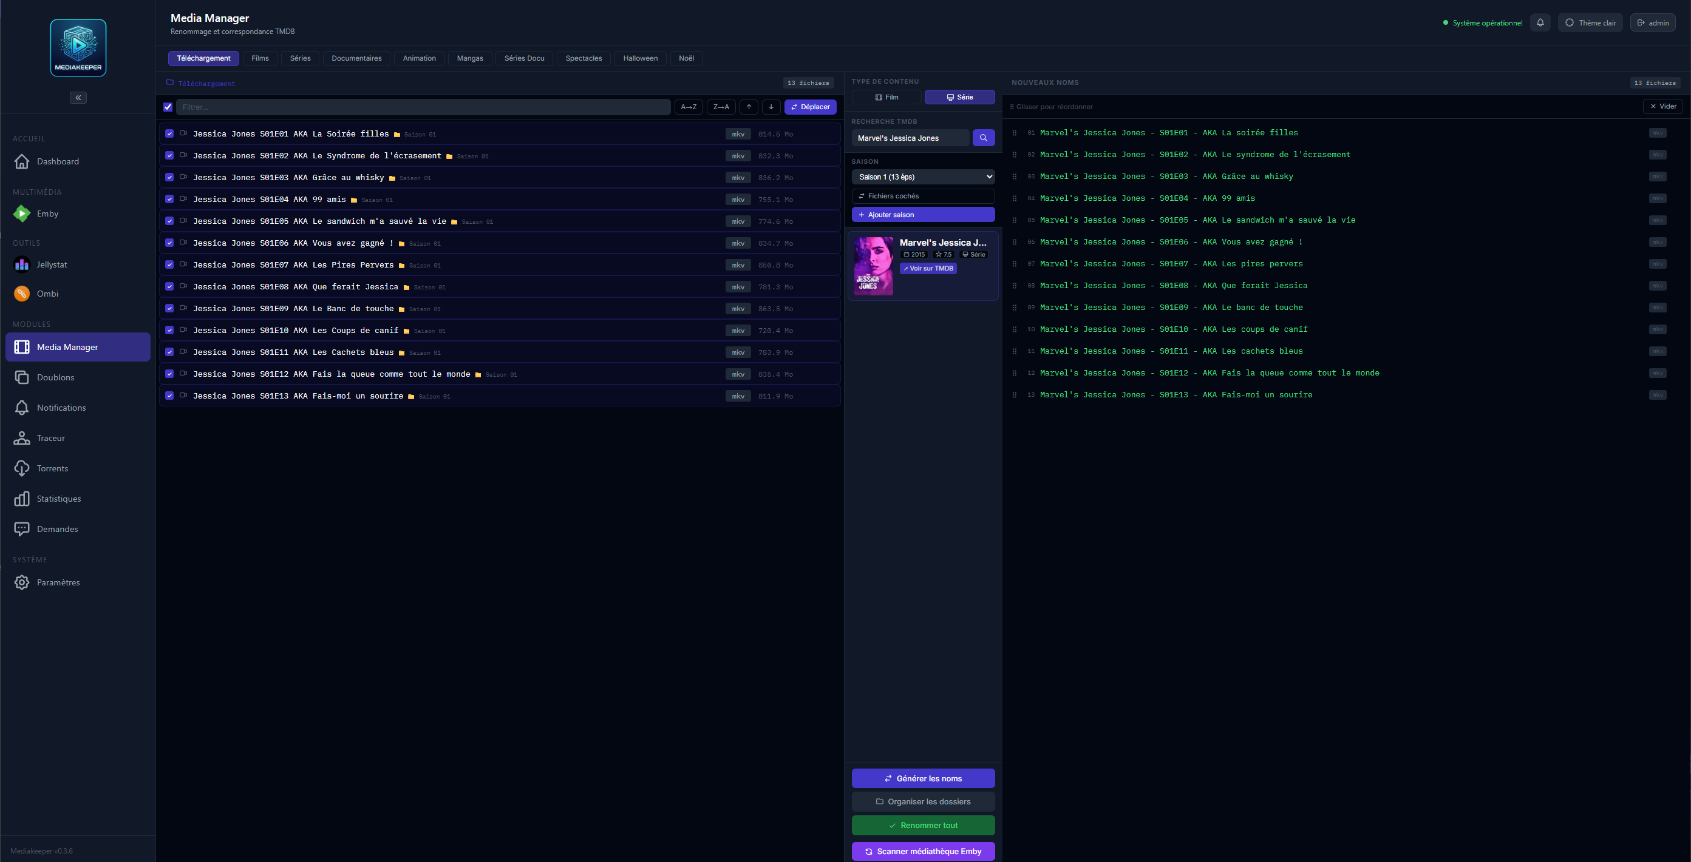Image resolution: width=1691 pixels, height=862 pixels.
Task: Open Jellystat from the sidebar
Action: point(51,264)
